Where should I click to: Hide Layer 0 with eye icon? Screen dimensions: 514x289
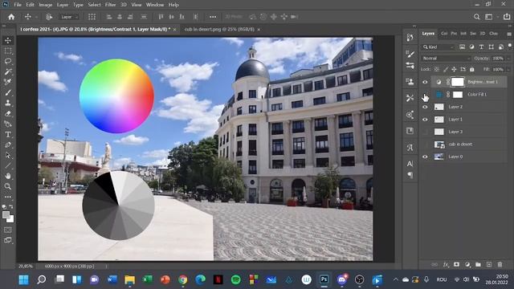click(425, 157)
